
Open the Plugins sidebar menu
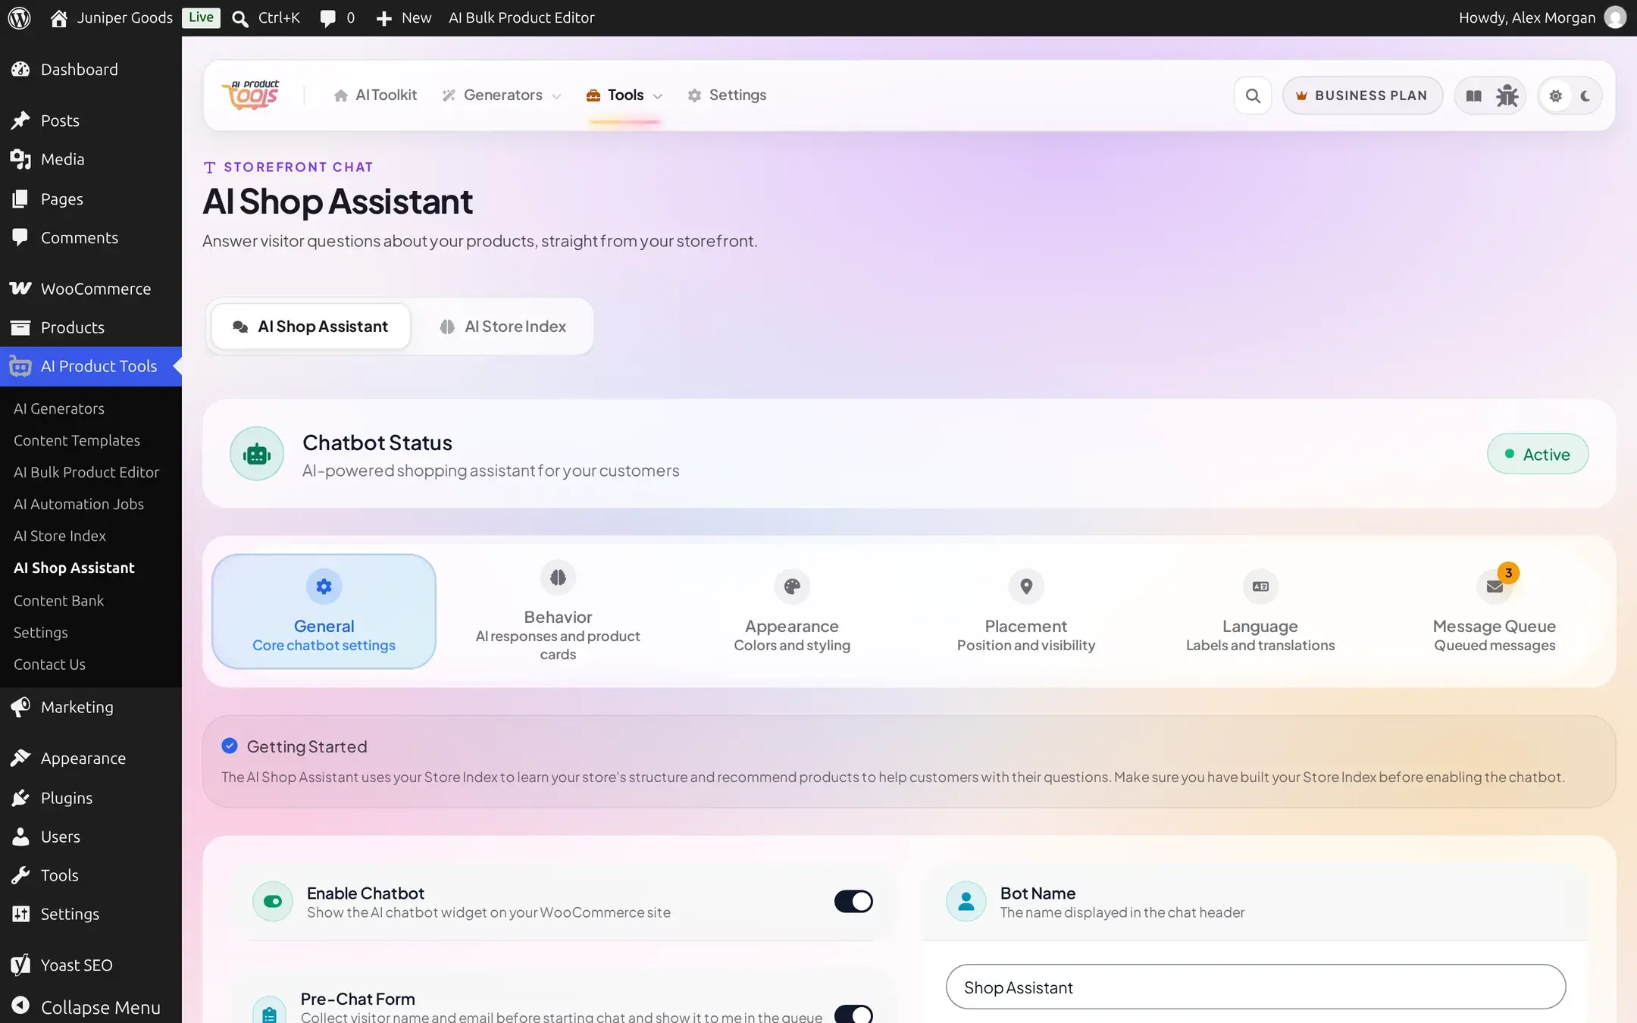tap(91, 798)
